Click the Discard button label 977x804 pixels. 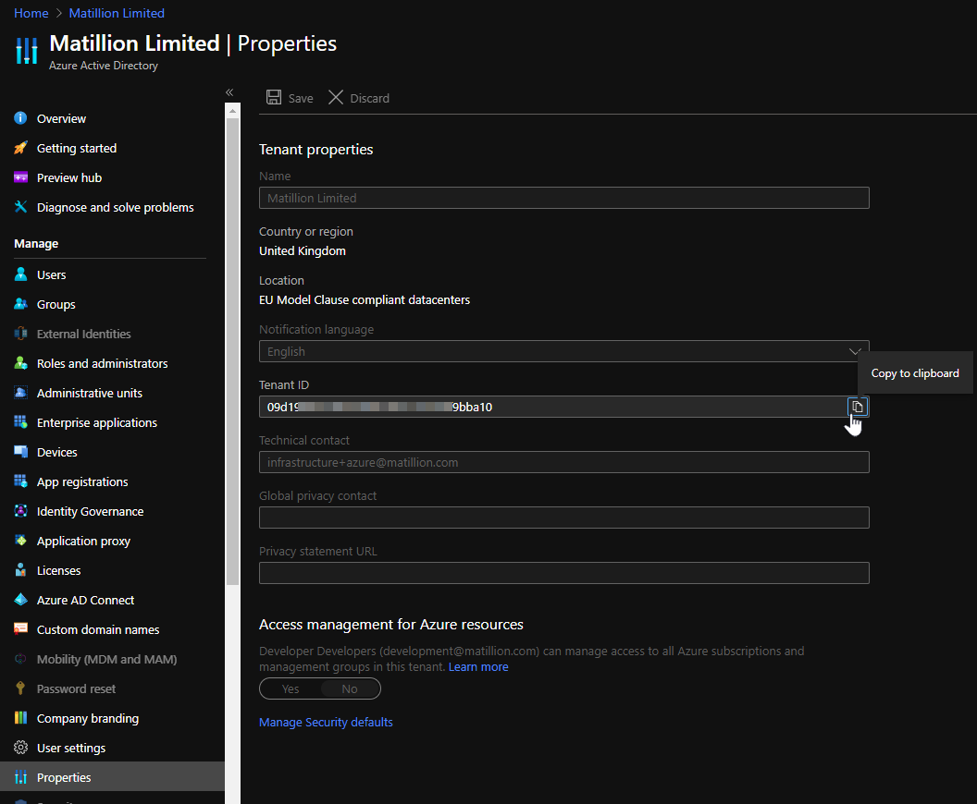369,98
